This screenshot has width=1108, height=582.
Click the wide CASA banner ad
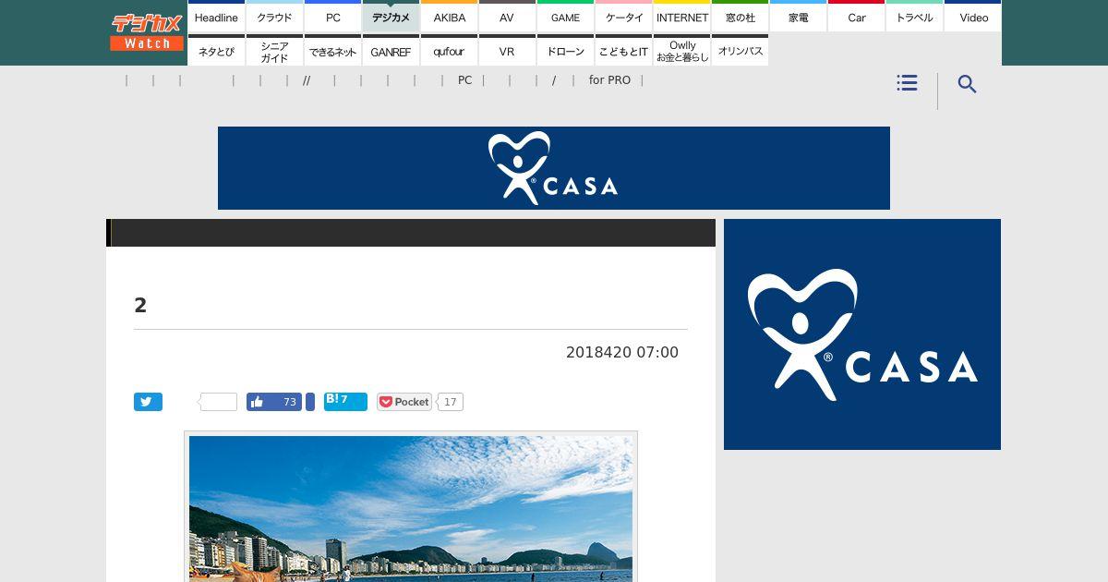(x=554, y=168)
